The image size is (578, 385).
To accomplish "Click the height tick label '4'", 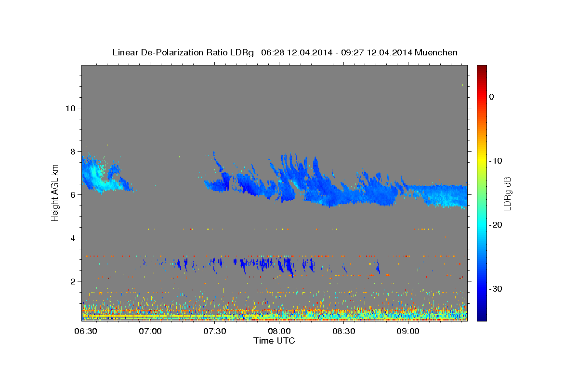I will (72, 238).
